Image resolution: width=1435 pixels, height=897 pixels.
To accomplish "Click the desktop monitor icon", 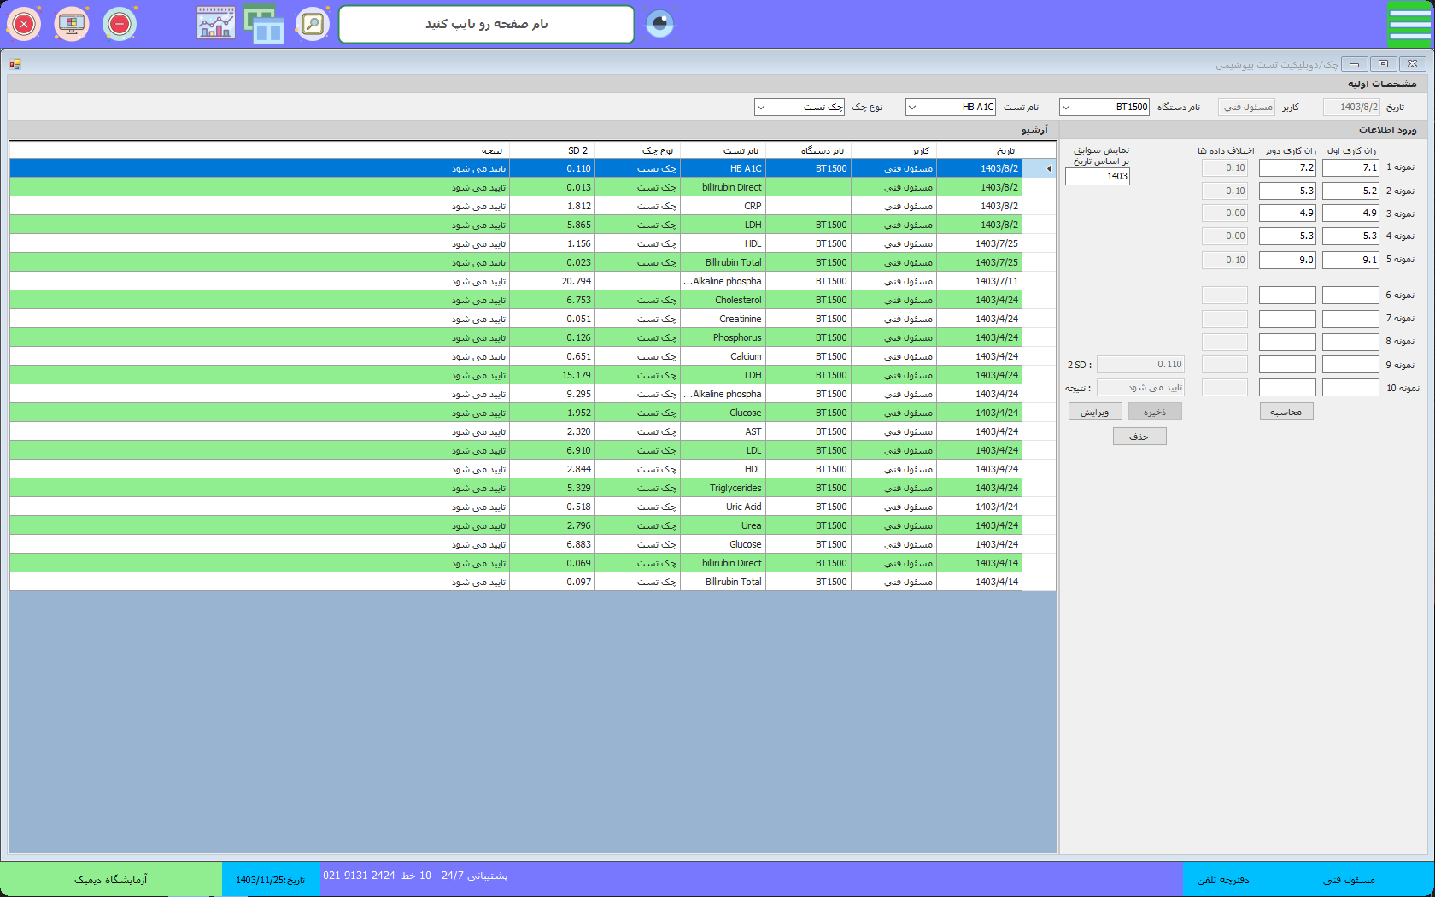I will click(x=72, y=24).
